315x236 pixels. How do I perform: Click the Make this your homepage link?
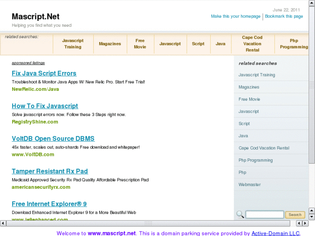236,16
